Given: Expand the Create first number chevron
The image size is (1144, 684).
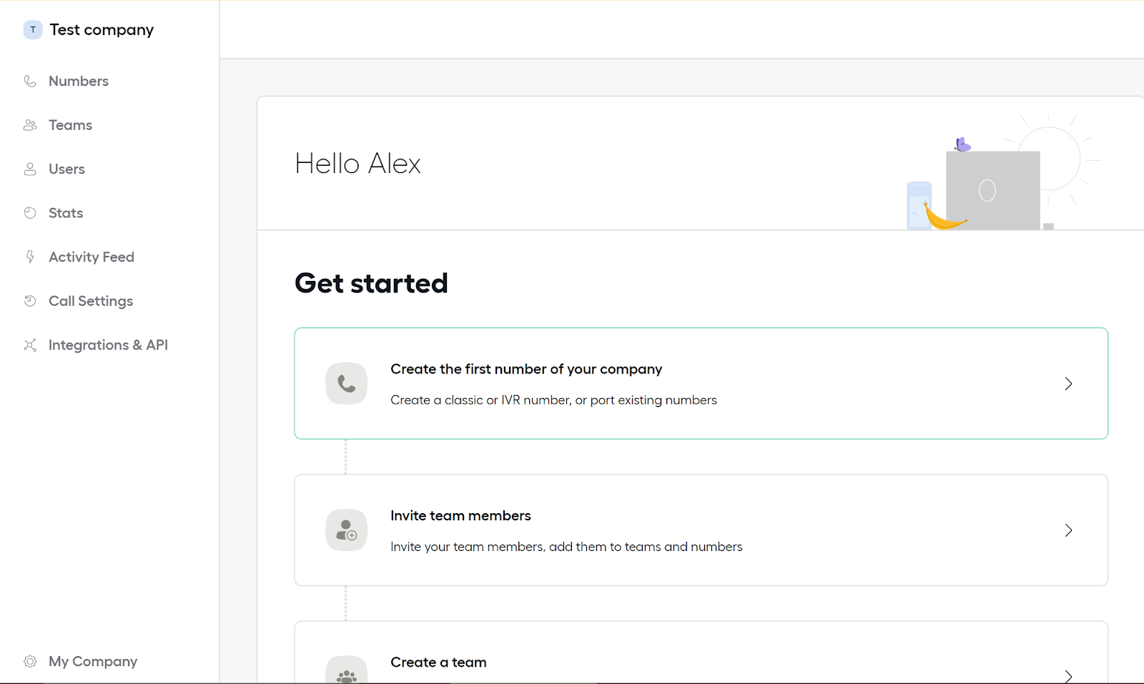Looking at the screenshot, I should pyautogui.click(x=1068, y=384).
